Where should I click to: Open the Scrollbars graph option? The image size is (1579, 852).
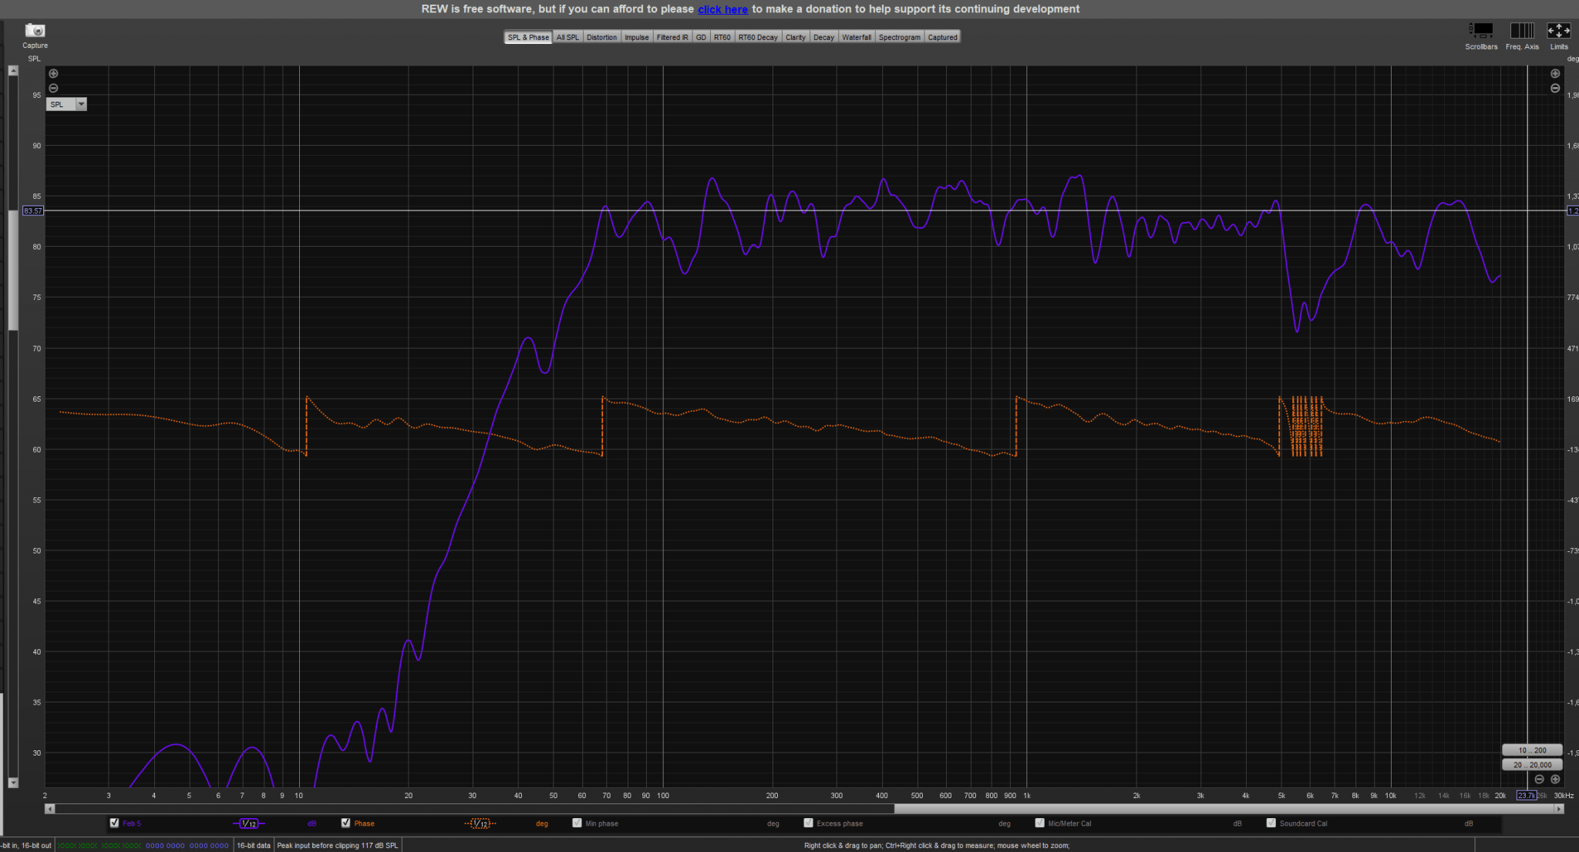(1481, 31)
